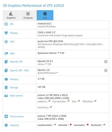This screenshot has width=112, height=132.
Task: Click the face detection check mark
Action: pos(68,101)
